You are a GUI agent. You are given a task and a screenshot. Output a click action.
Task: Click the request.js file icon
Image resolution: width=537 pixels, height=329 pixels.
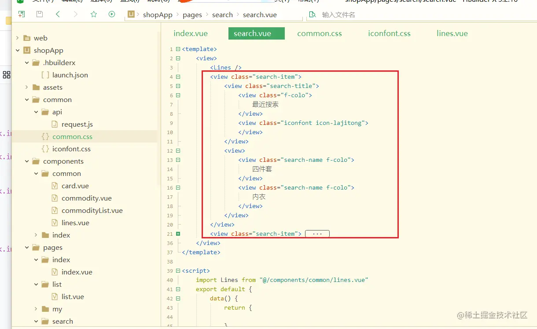pyautogui.click(x=55, y=124)
